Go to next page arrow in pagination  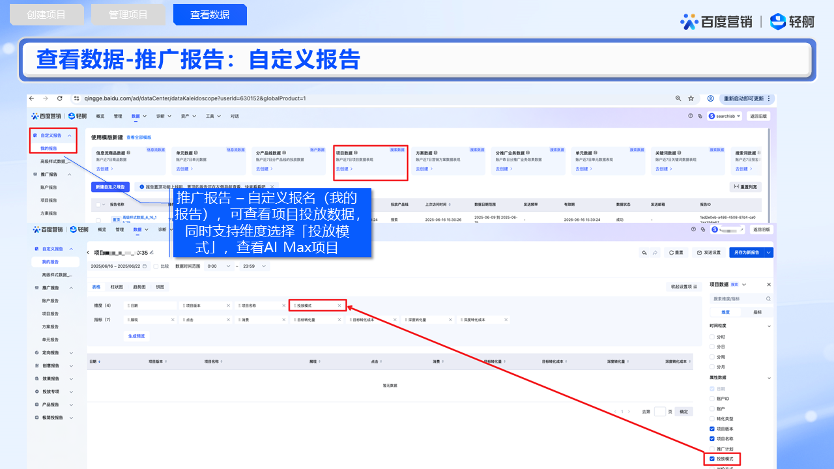coord(630,412)
